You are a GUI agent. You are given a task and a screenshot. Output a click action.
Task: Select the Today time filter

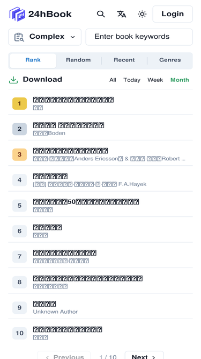pos(132,80)
